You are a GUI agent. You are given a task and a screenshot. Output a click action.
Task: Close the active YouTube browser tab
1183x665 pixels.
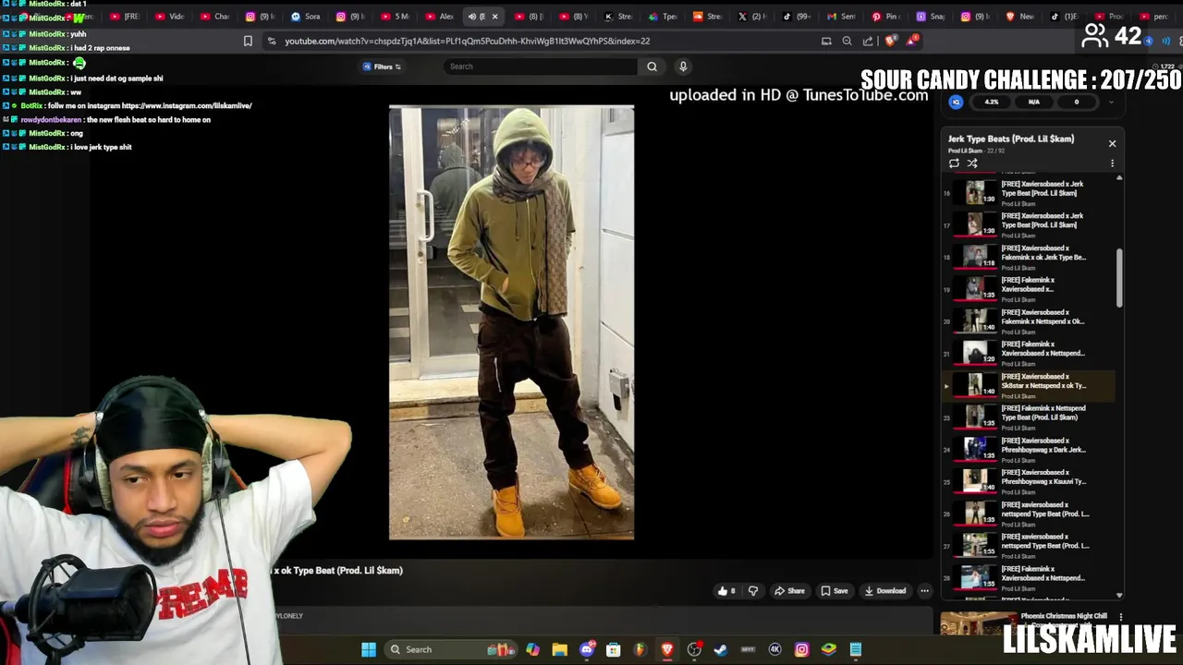494,17
